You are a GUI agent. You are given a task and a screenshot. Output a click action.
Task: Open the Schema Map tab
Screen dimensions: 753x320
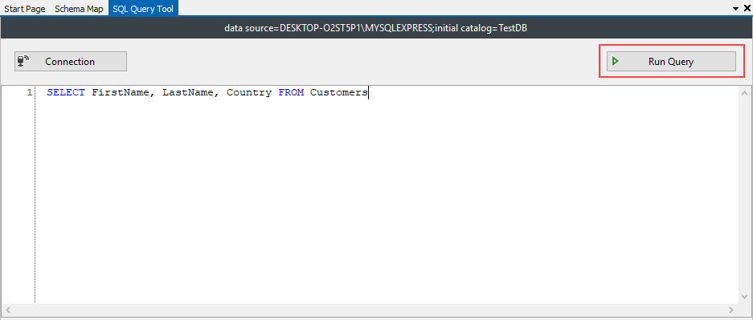[79, 9]
